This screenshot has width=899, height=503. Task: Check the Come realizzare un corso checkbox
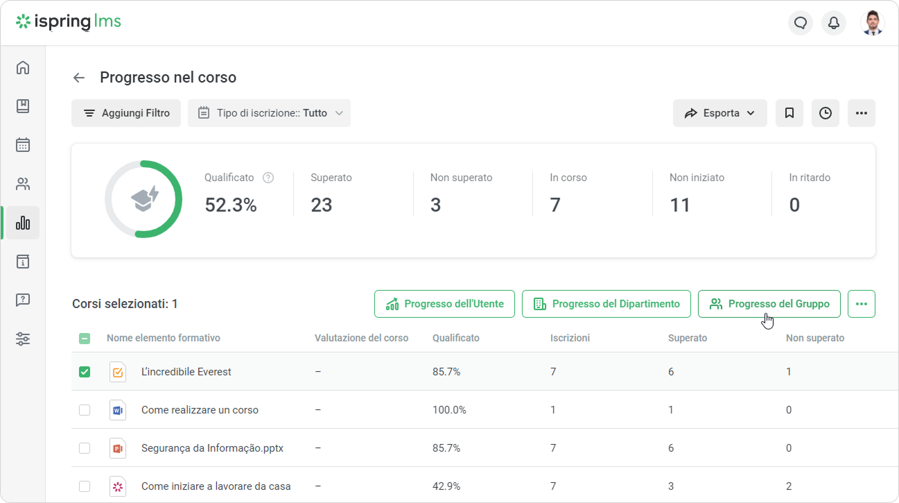coord(85,410)
